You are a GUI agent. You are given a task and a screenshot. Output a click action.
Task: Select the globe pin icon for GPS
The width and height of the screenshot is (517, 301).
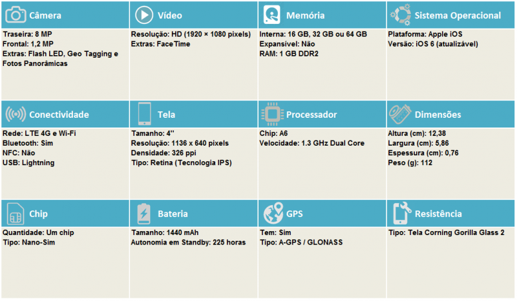pyautogui.click(x=273, y=213)
